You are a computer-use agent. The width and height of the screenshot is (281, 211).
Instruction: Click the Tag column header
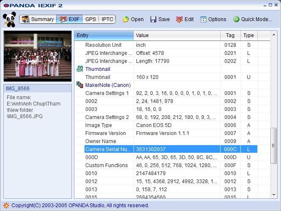pyautogui.click(x=230, y=35)
